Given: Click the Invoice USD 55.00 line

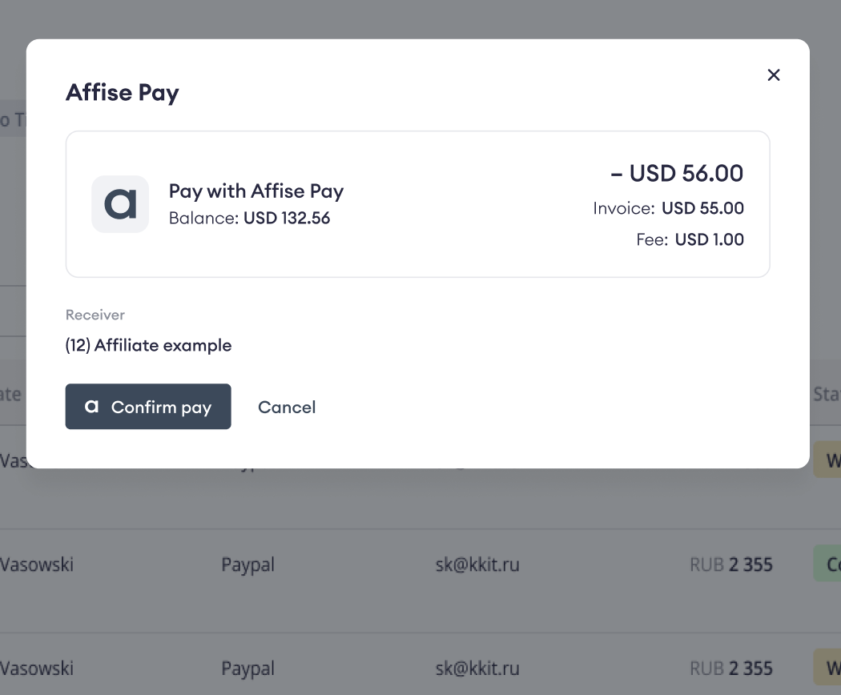Looking at the screenshot, I should (x=669, y=209).
